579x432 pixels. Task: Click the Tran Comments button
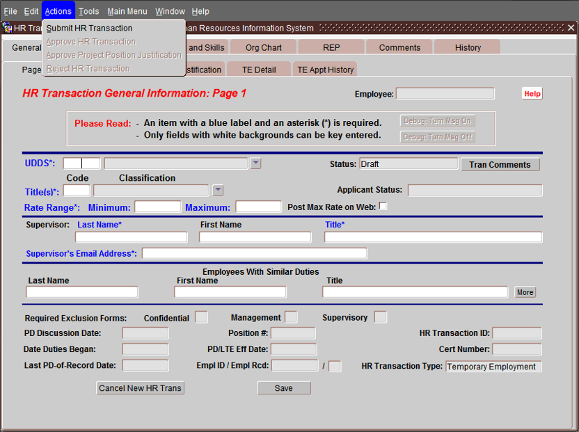pos(500,165)
